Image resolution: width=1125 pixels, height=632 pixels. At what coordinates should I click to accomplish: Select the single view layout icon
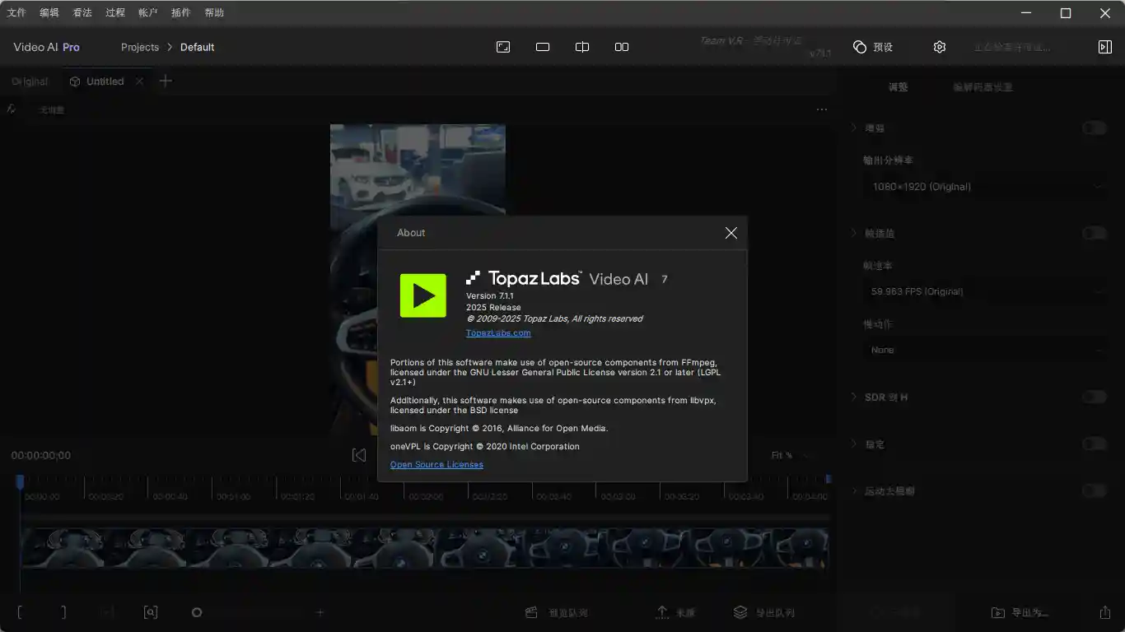click(543, 47)
